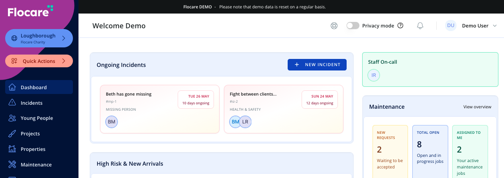Viewport: 504px width, 178px height.
Task: Open the help lifebuoy icon
Action: click(334, 25)
